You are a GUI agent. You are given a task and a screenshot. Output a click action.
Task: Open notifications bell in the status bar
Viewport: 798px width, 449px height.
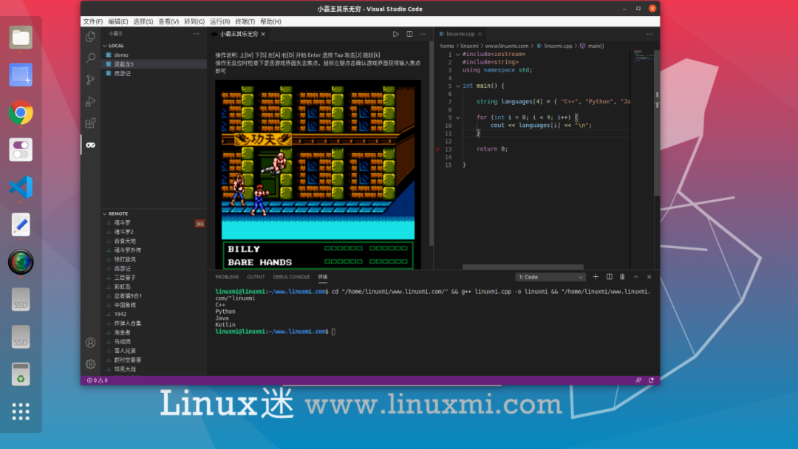pyautogui.click(x=651, y=380)
